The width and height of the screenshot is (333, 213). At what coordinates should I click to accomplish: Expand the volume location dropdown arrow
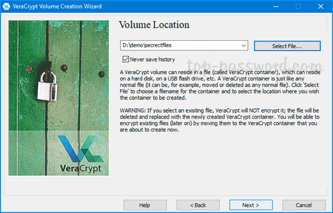(x=244, y=45)
